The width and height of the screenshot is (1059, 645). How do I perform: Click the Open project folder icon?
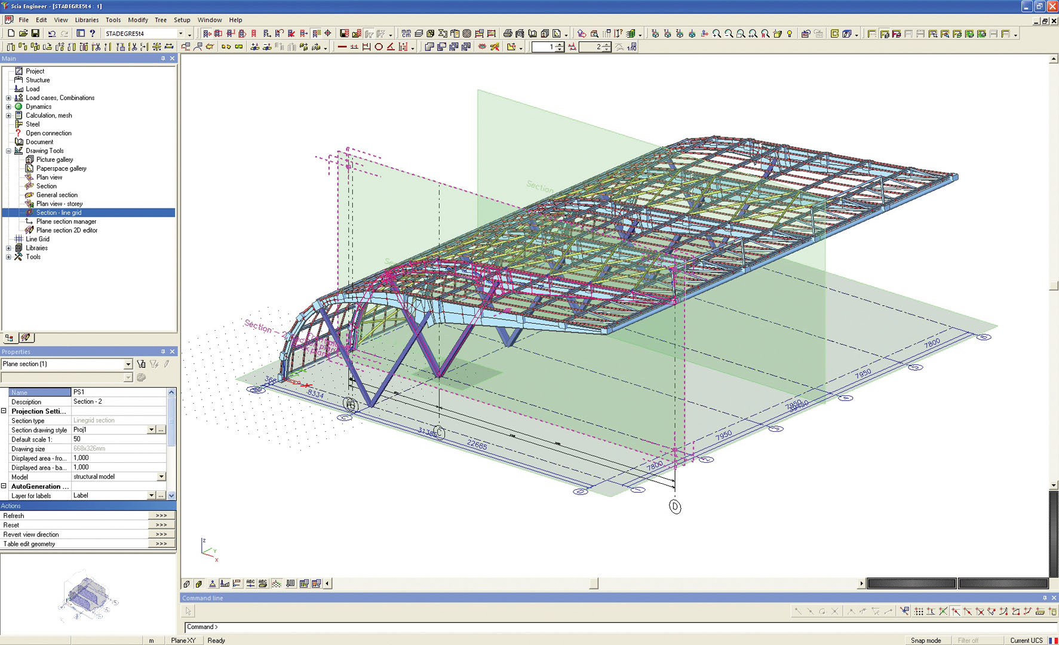coord(23,33)
